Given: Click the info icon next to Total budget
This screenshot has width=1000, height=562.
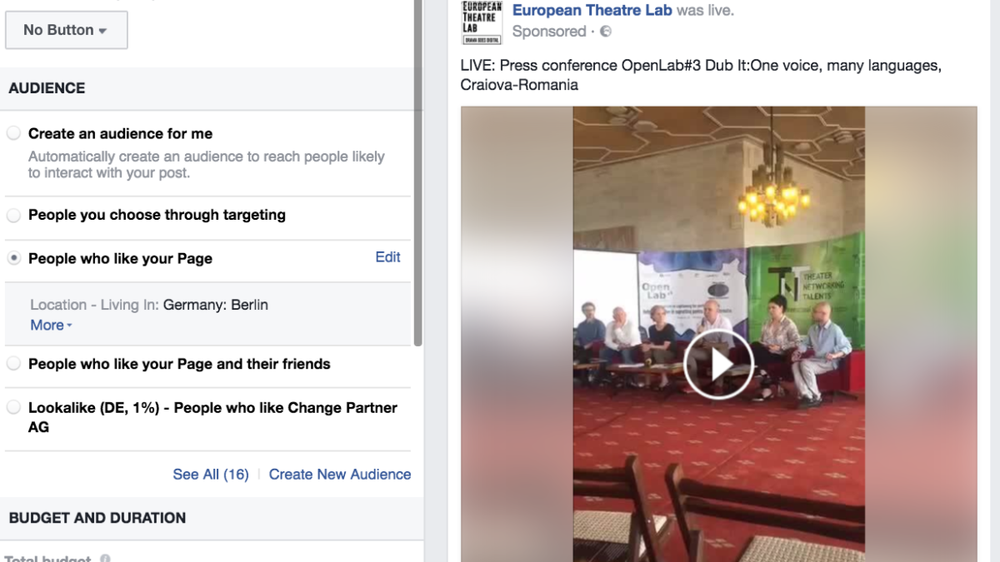Looking at the screenshot, I should coord(105,559).
